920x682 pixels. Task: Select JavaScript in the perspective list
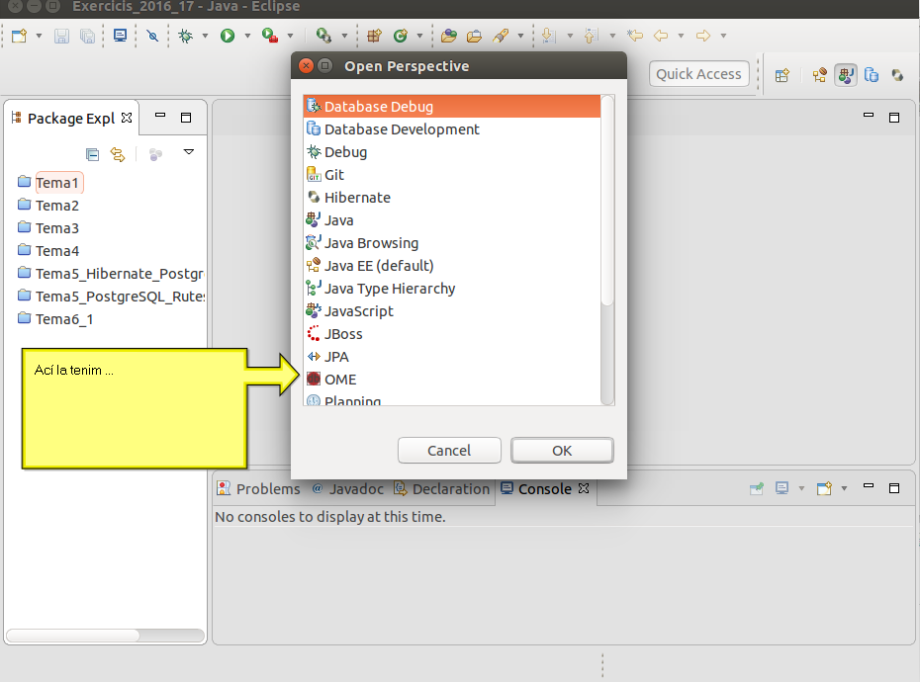452,311
